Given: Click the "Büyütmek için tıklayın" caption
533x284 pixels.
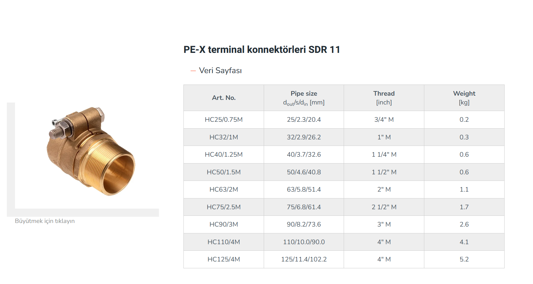Looking at the screenshot, I should coord(45,221).
